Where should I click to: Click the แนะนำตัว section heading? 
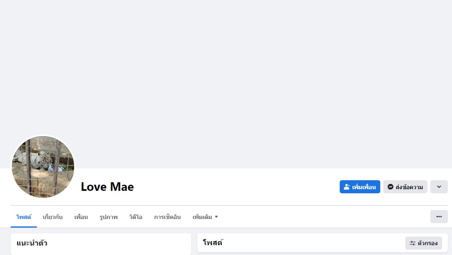click(32, 244)
